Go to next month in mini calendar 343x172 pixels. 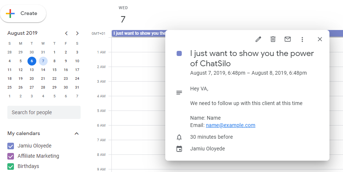click(x=77, y=33)
